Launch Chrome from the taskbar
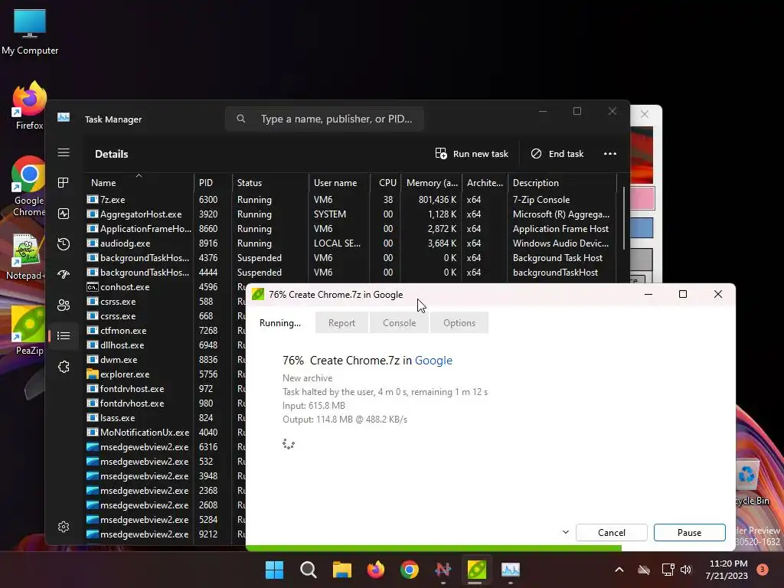 tap(410, 570)
